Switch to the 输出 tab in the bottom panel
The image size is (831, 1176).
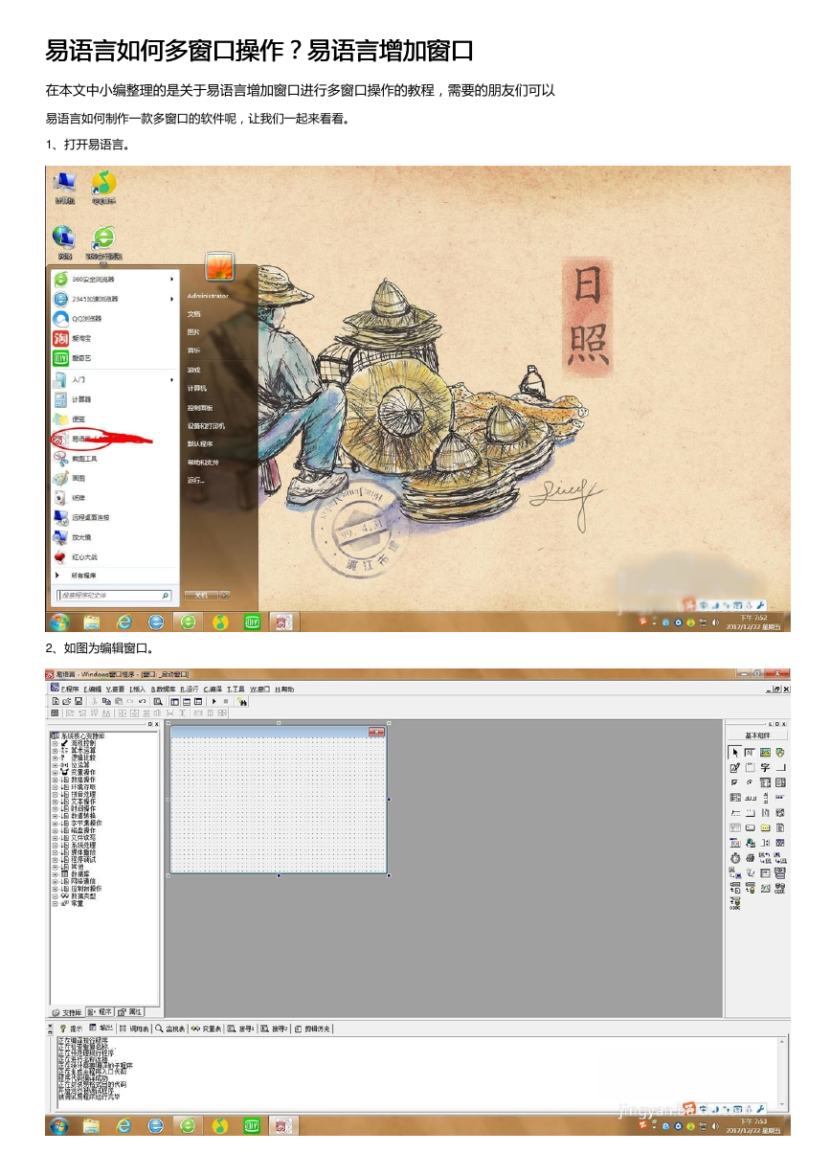[x=101, y=1029]
